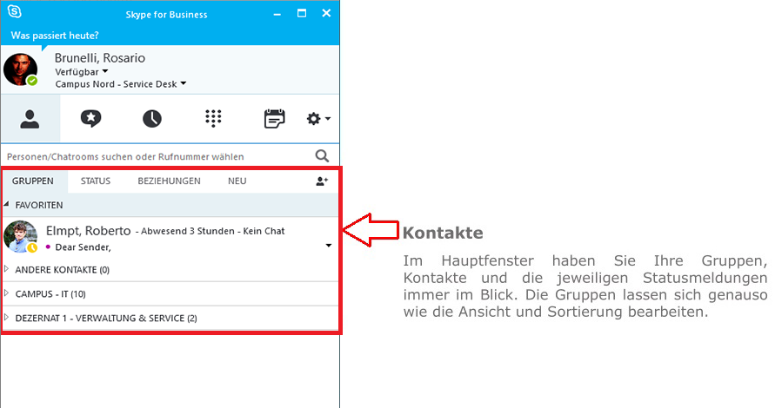Click the Options gear icon
This screenshot has height=408, width=775.
317,119
